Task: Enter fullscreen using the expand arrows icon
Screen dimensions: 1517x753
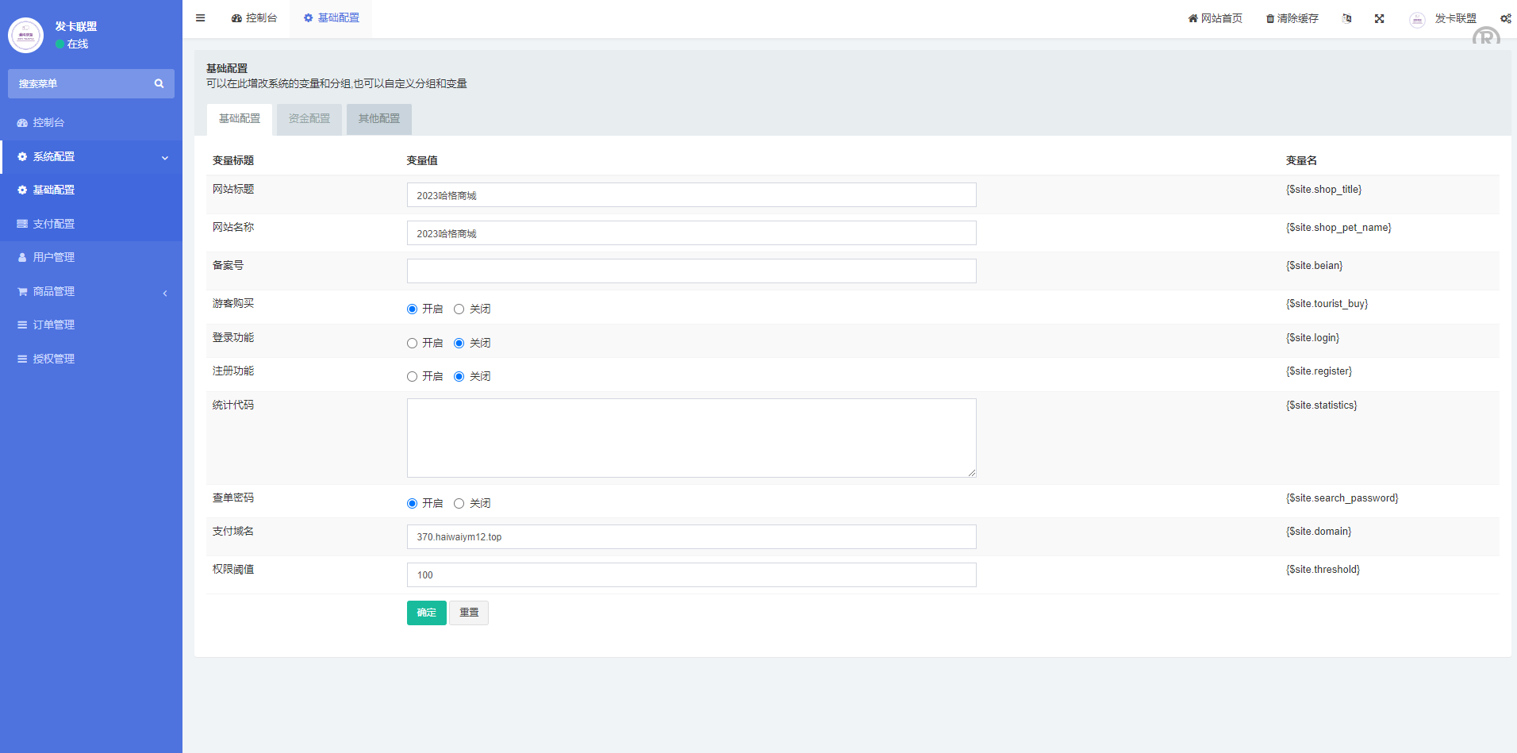Action: (x=1380, y=18)
